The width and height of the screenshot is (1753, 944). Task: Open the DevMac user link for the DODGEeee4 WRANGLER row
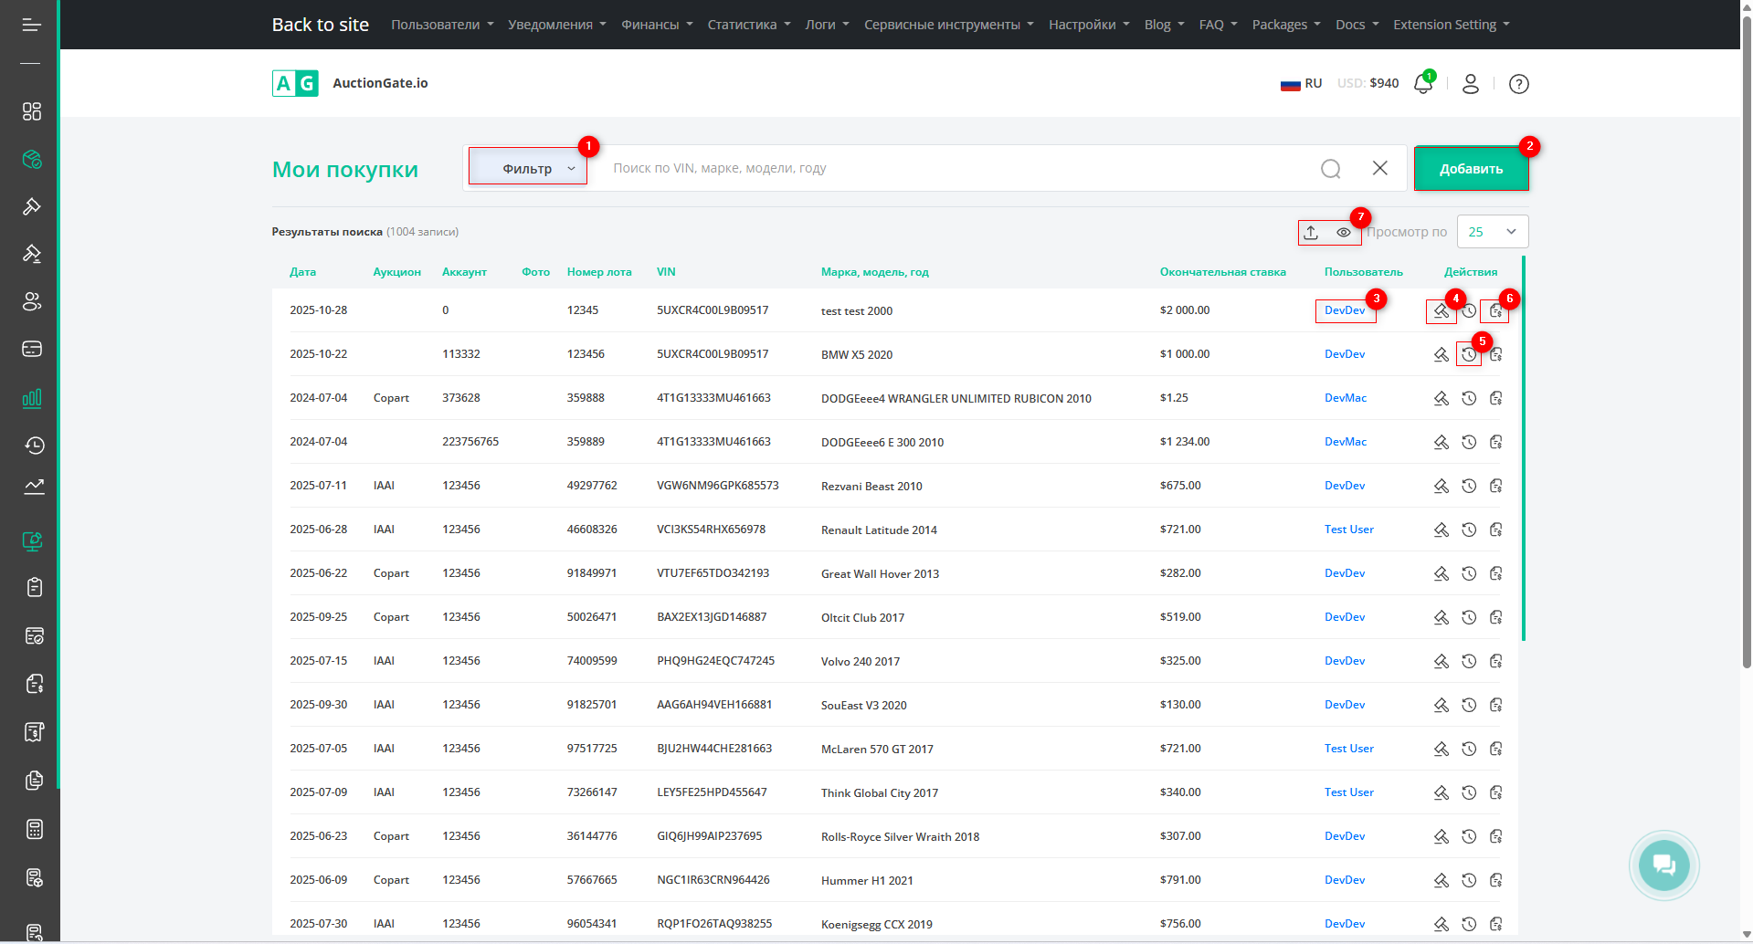click(1345, 398)
